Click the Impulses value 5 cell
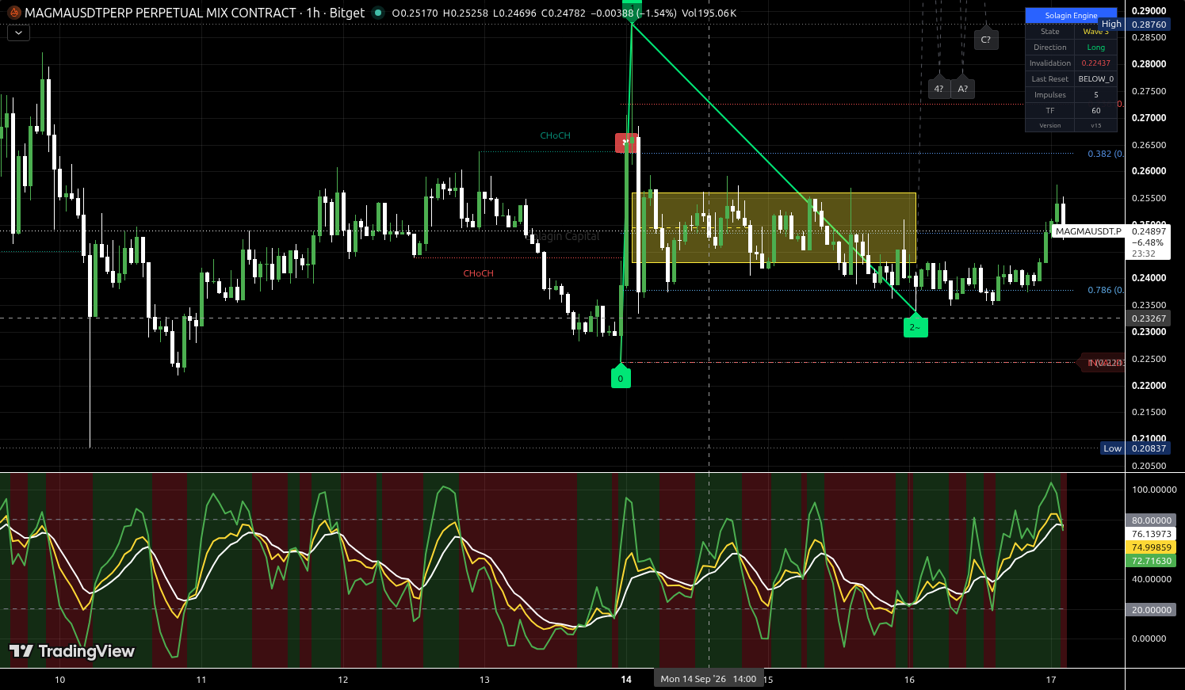 pos(1095,95)
